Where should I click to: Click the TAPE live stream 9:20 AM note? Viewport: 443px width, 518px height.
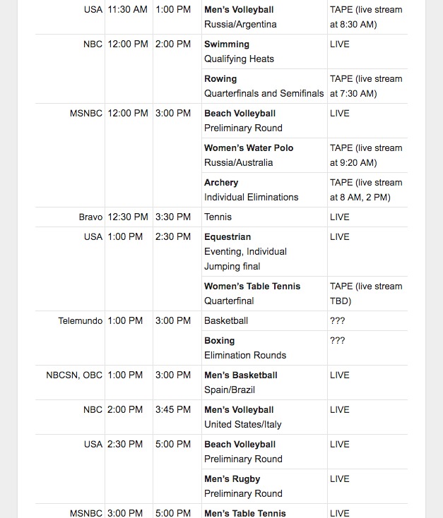tap(365, 155)
